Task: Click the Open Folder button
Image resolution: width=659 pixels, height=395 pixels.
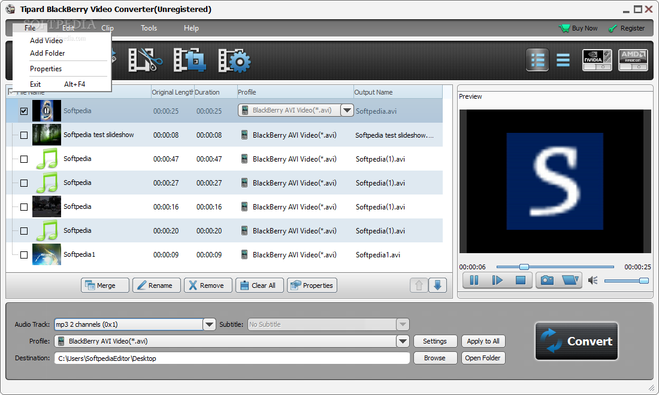Action: [483, 358]
